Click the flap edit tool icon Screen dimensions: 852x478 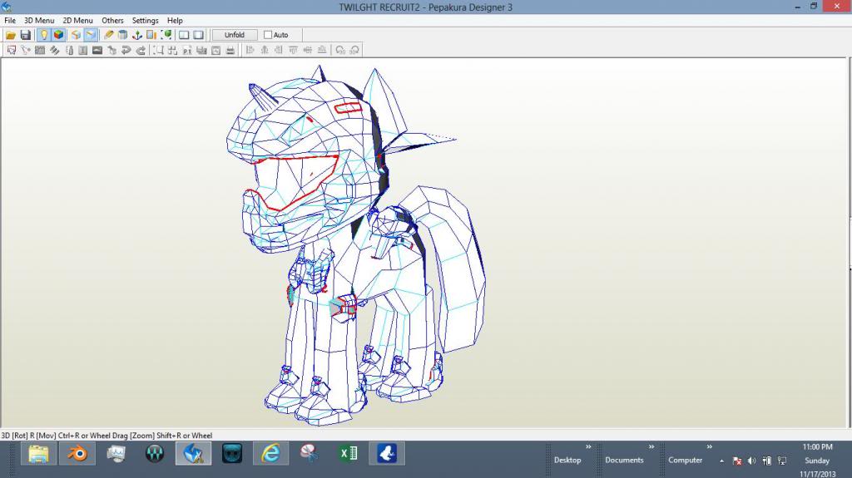69,50
